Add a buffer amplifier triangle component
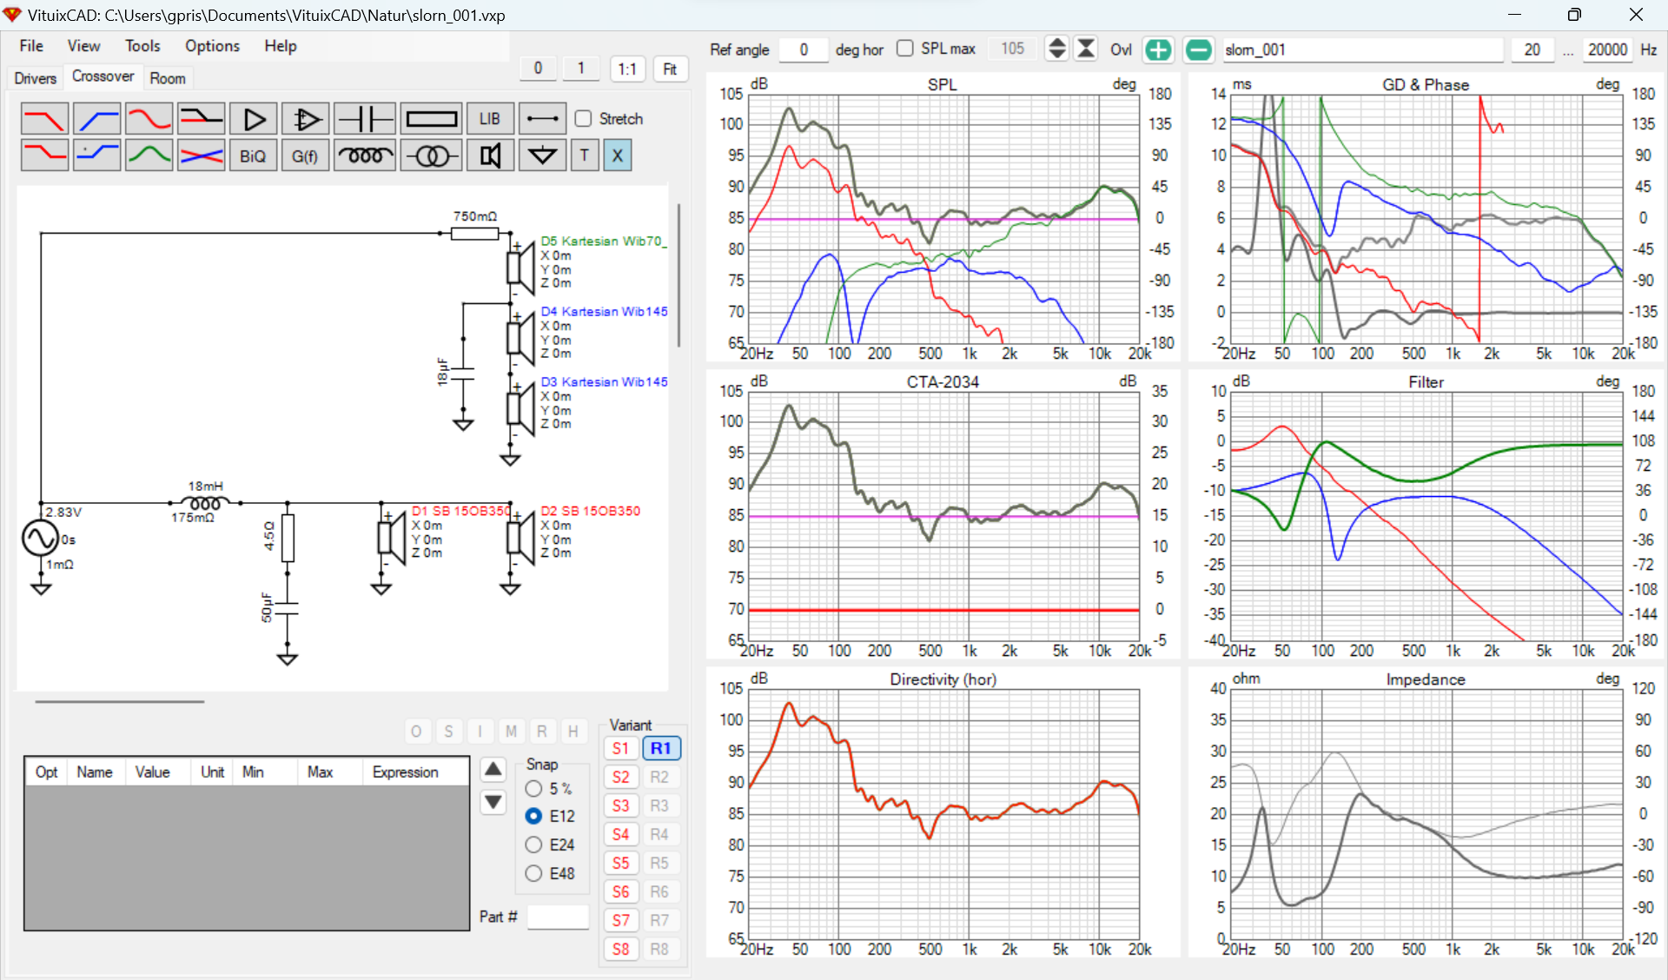Screen dimensions: 1668x980 [254, 119]
